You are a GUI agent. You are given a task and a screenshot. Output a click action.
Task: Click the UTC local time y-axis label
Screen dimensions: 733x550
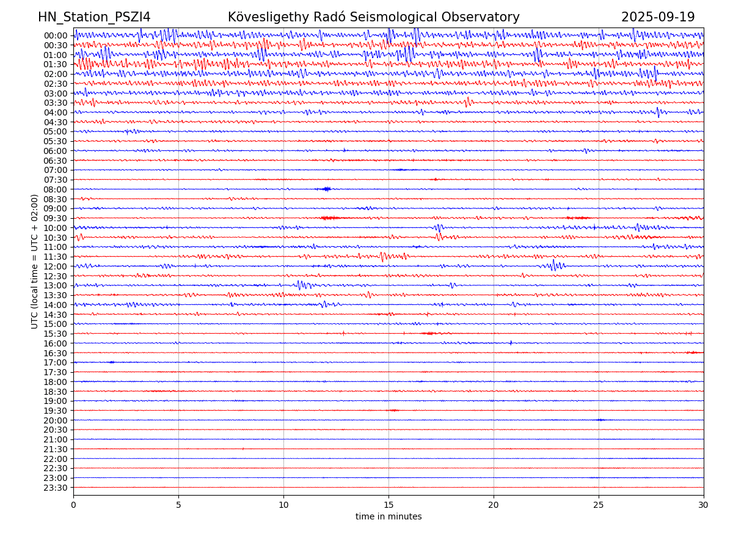[x=35, y=262]
